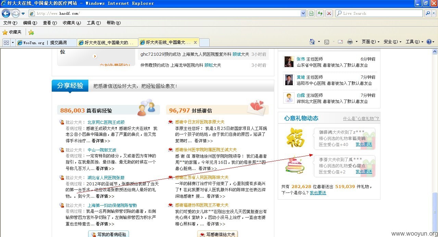Viewport: 438px width, 237px height.
Task: Open 上海第一妇幼保健院陈智勤 link
Action: 112,205
